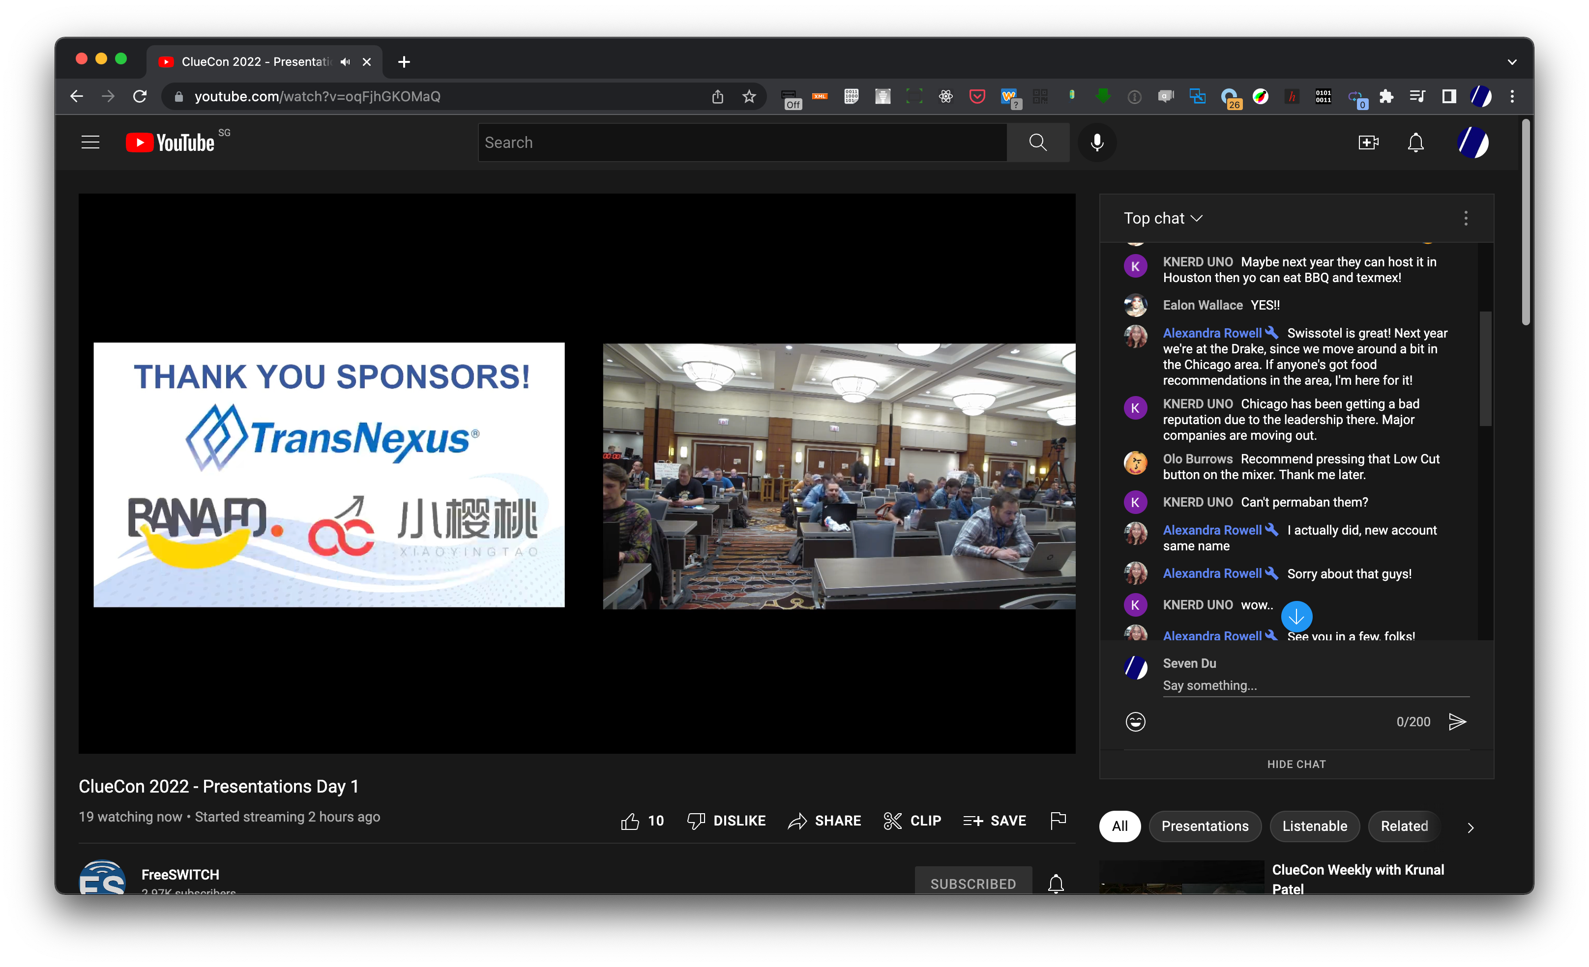The height and width of the screenshot is (967, 1589).
Task: Report video using flag icon
Action: point(1058,820)
